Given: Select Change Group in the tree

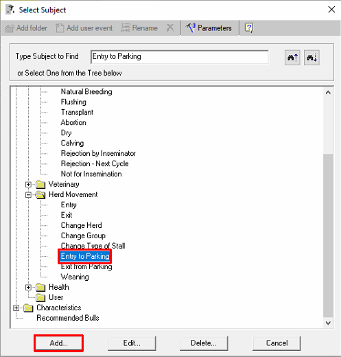Looking at the screenshot, I should coord(83,235).
